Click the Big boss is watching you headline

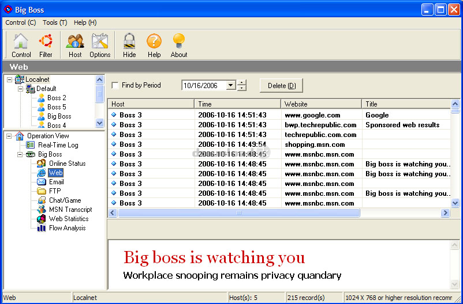(214, 257)
